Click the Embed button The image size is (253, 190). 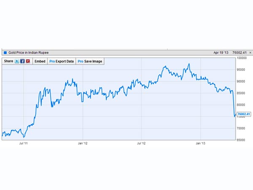coord(40,61)
